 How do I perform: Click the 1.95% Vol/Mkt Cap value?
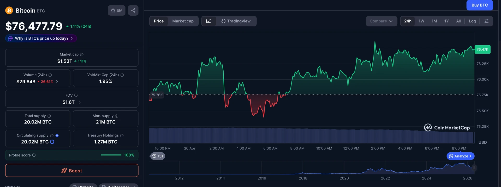click(x=106, y=82)
